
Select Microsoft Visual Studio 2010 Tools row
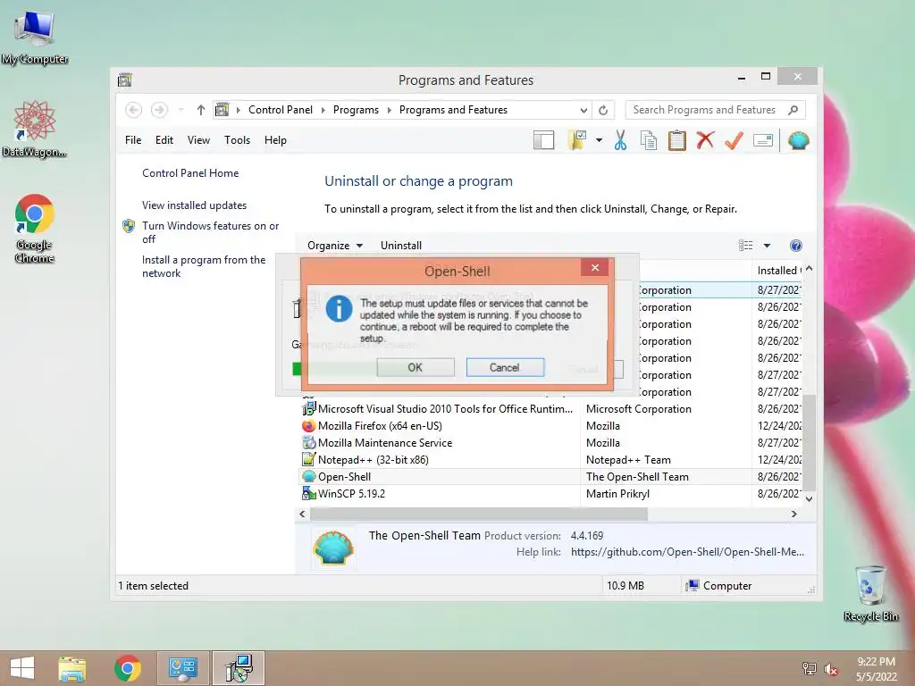tap(551, 409)
